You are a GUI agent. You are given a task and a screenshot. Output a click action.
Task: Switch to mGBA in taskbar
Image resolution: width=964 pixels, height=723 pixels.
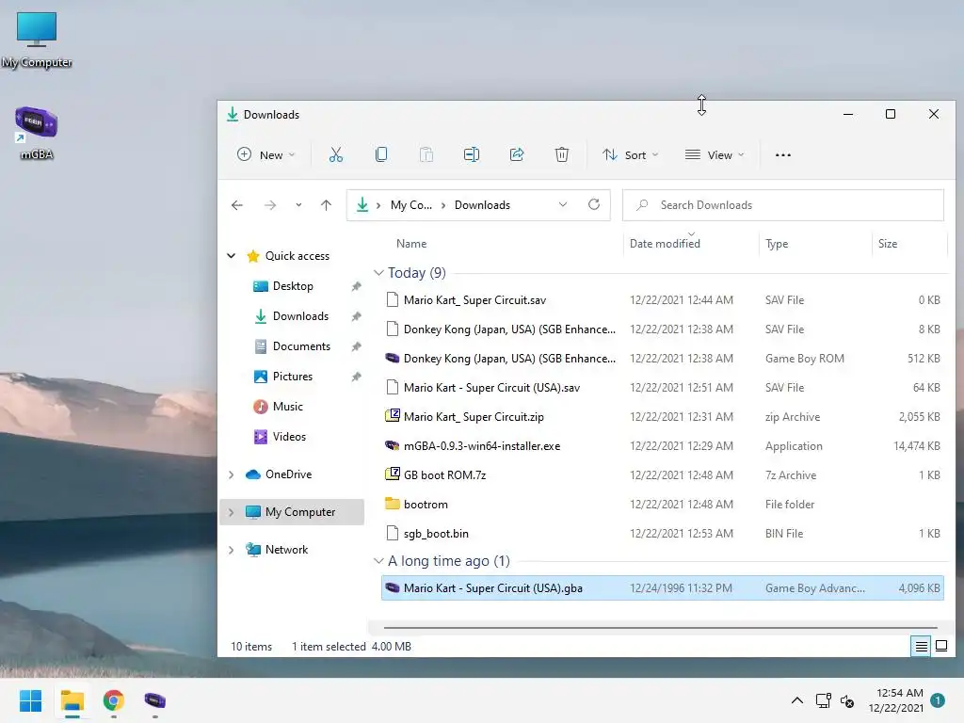[155, 700]
